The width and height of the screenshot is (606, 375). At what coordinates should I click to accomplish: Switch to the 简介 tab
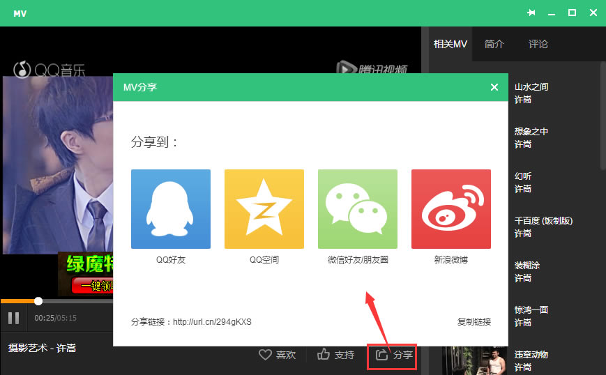494,44
